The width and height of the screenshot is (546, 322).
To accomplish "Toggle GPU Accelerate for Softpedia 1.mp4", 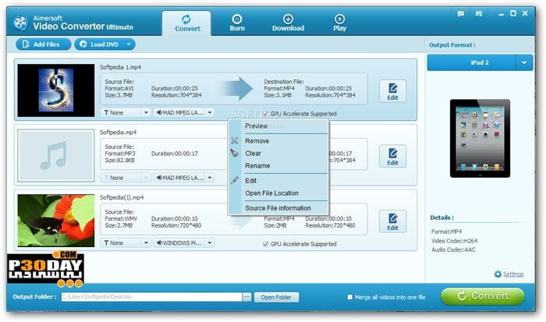I will pos(266,114).
